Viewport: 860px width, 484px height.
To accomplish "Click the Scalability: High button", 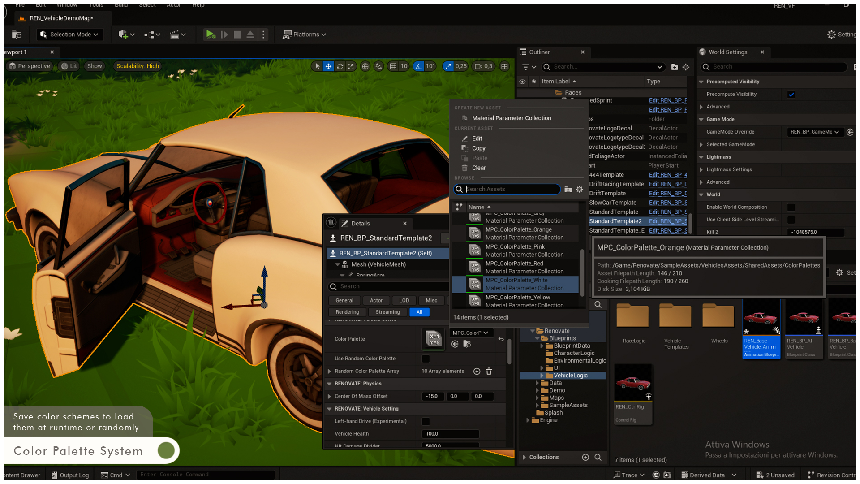I will point(137,66).
